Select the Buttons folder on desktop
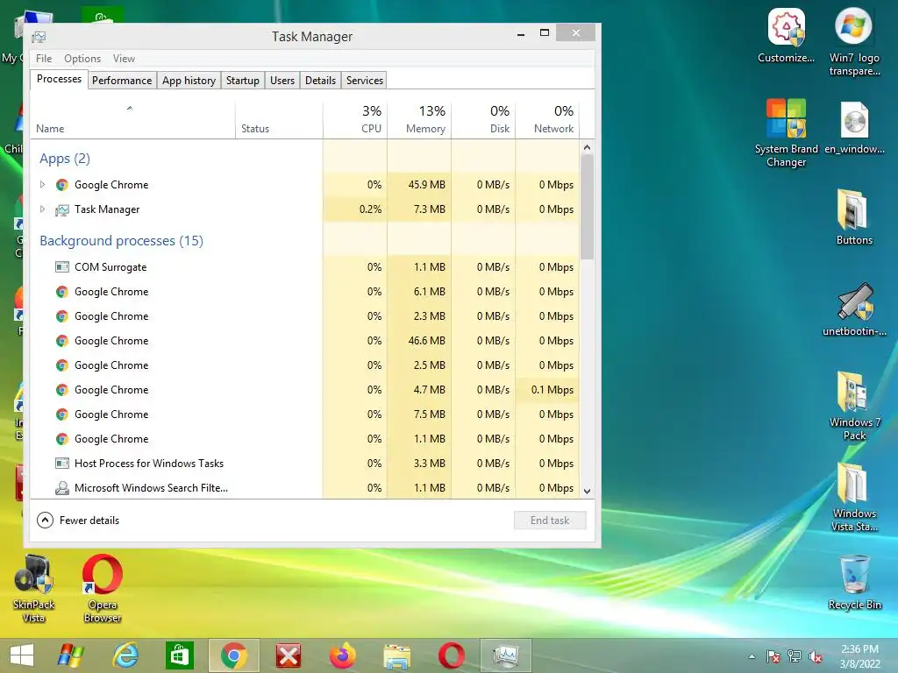 (854, 217)
